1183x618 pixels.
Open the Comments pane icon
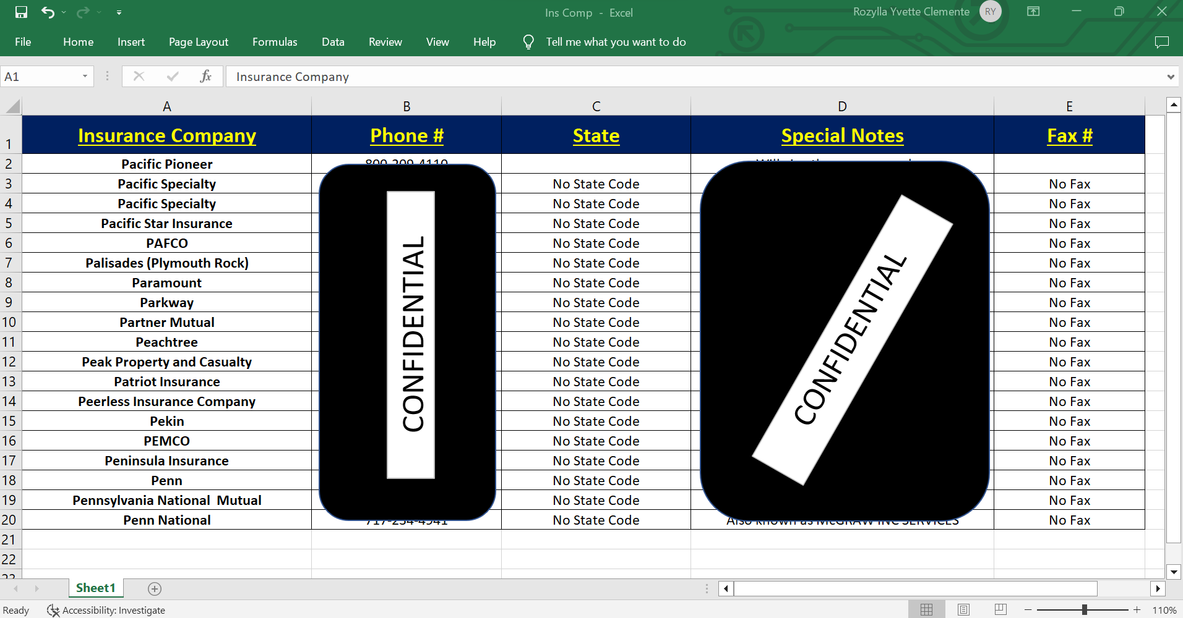click(x=1162, y=42)
